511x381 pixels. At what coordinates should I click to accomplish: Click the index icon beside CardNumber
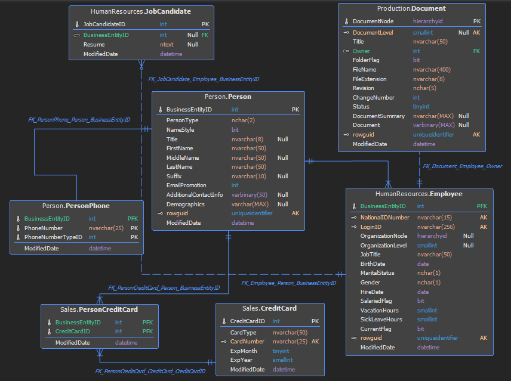pyautogui.click(x=223, y=342)
